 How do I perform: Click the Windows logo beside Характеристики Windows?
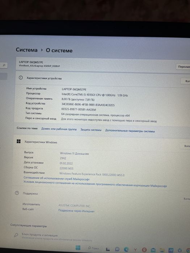(18, 141)
